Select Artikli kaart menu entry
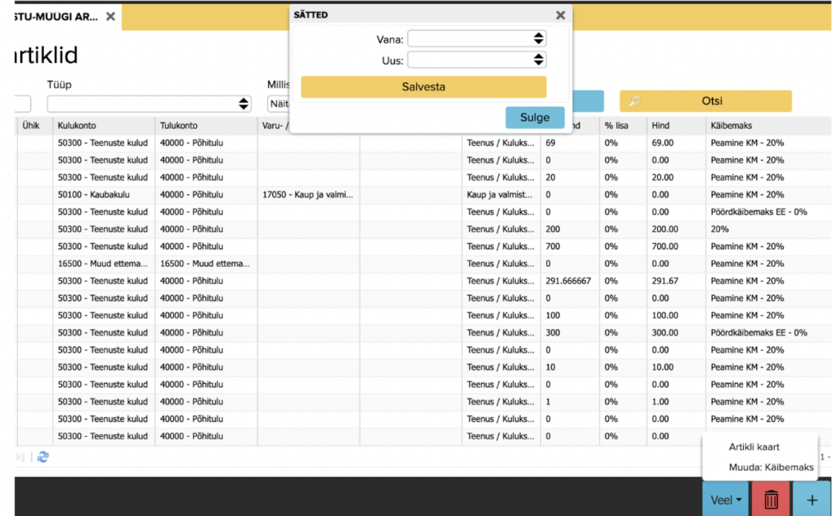The image size is (837, 516). click(754, 447)
